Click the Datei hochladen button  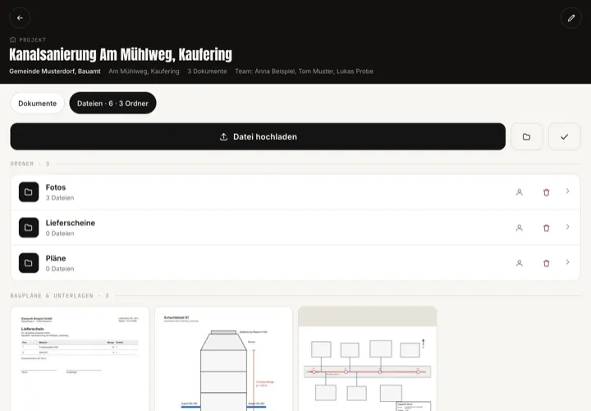258,136
